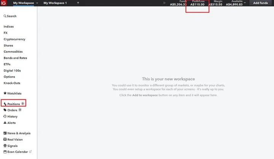274x159 pixels.
Task: Click the IG logo icon
Action: click(4, 3)
